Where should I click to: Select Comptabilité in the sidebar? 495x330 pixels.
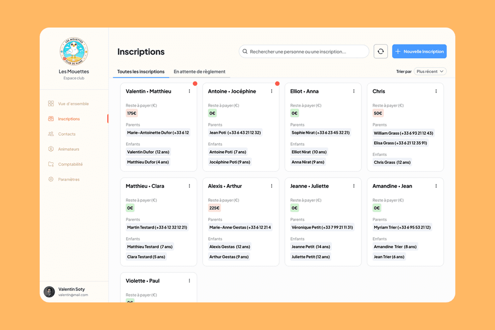pyautogui.click(x=71, y=164)
